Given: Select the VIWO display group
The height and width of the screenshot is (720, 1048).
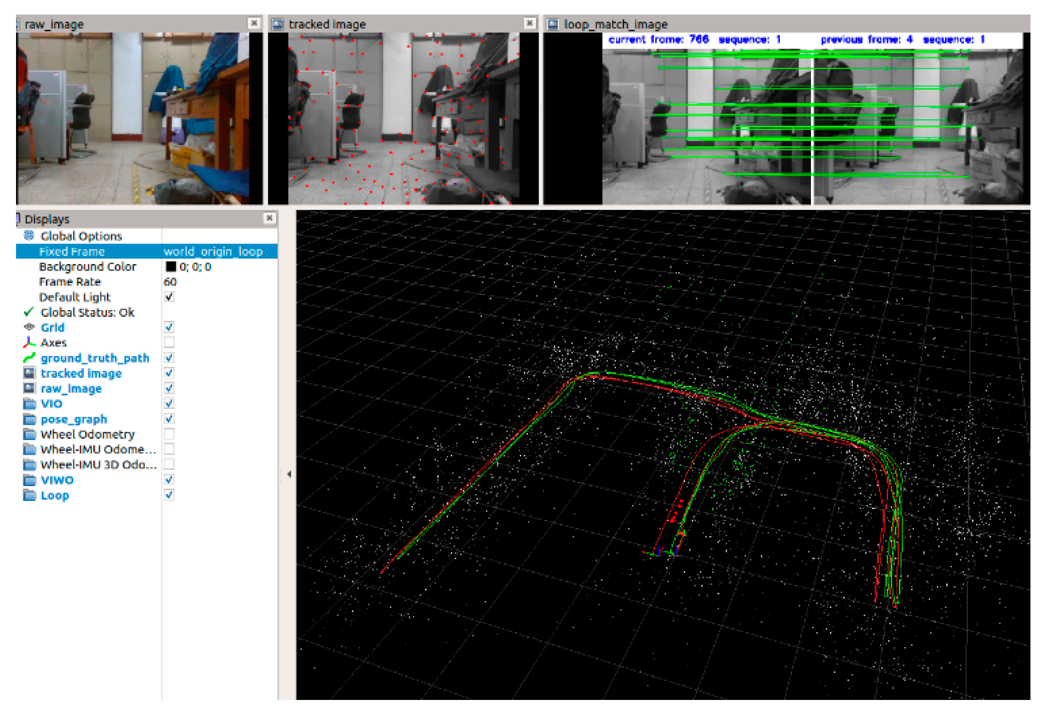Looking at the screenshot, I should point(57,480).
